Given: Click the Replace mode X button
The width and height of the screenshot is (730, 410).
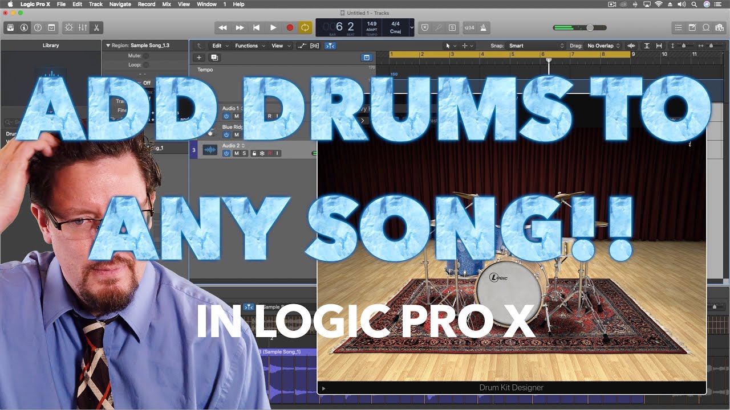Looking at the screenshot, I should tap(424, 27).
